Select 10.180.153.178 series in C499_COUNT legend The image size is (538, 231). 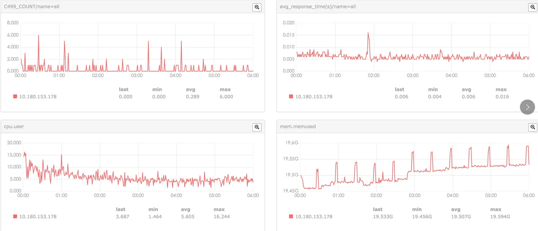[38, 97]
